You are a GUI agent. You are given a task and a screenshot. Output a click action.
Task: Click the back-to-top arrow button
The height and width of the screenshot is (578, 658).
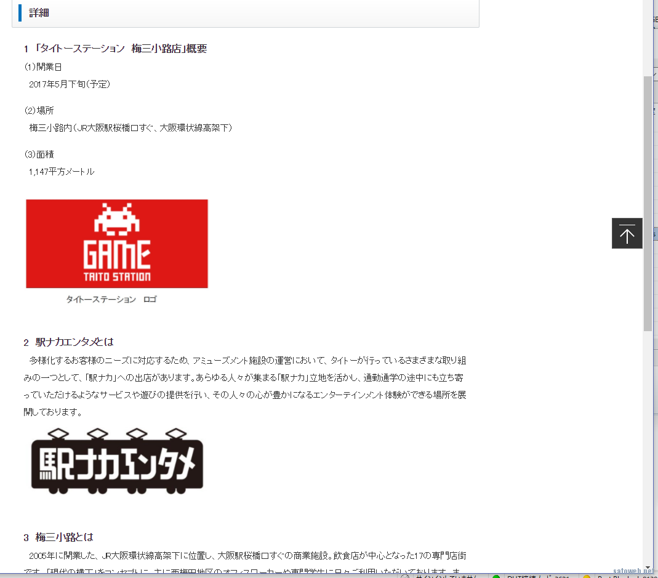(627, 233)
